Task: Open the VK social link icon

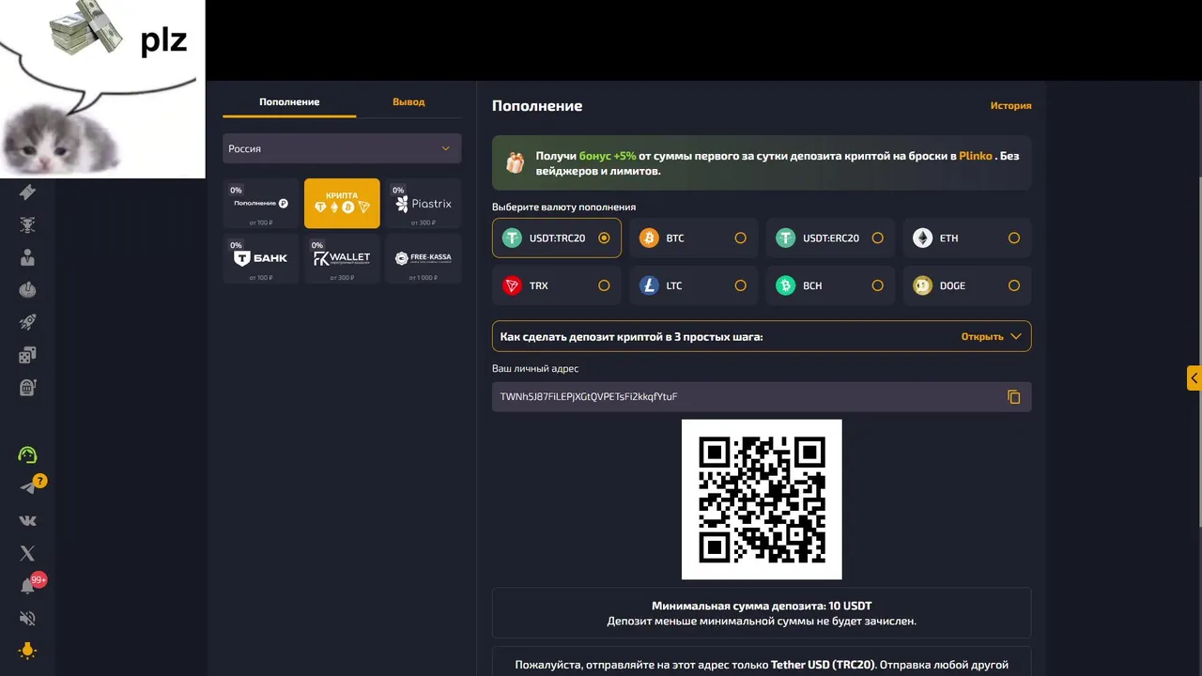Action: (27, 520)
